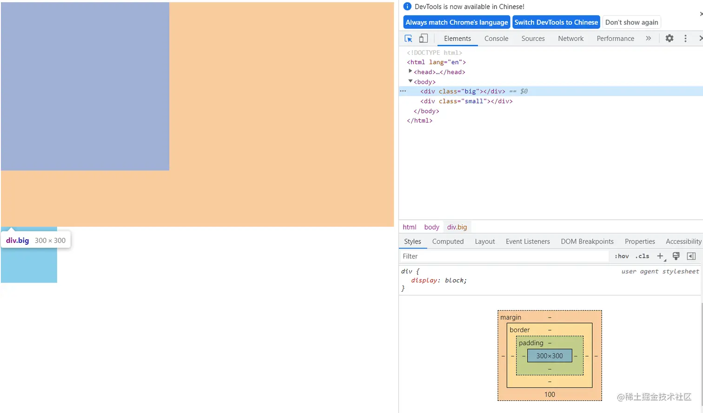Click the user agent stylesheet label
This screenshot has height=413, width=703.
point(660,271)
